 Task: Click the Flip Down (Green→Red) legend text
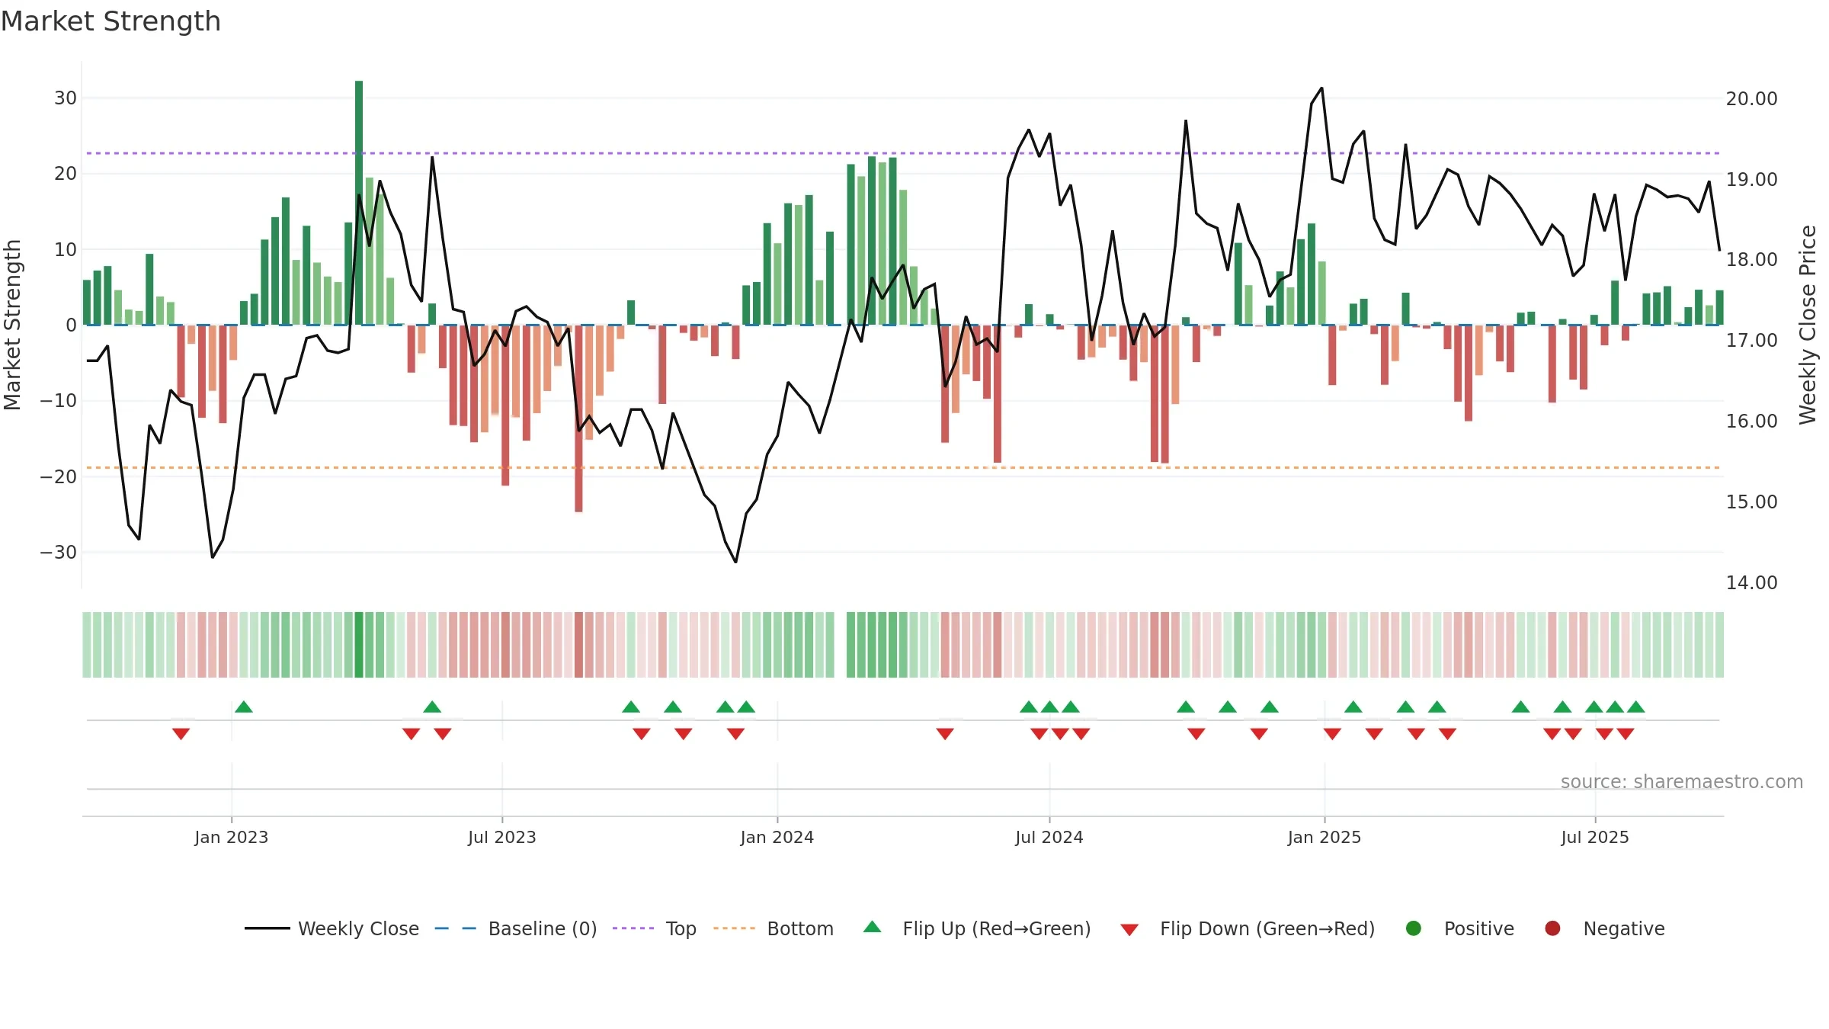pos(1267,928)
